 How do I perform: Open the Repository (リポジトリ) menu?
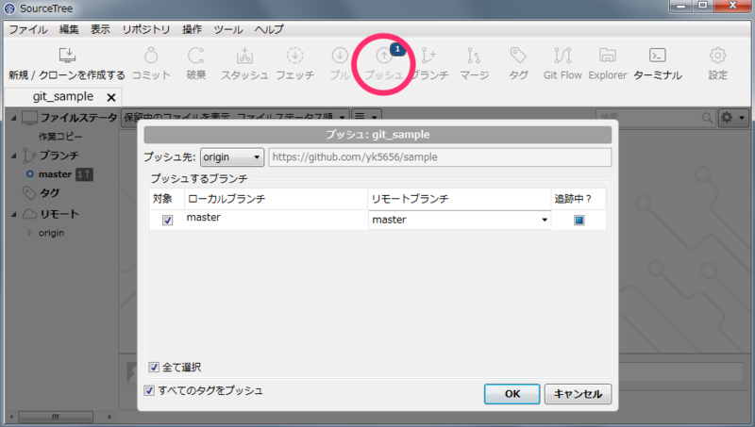146,29
